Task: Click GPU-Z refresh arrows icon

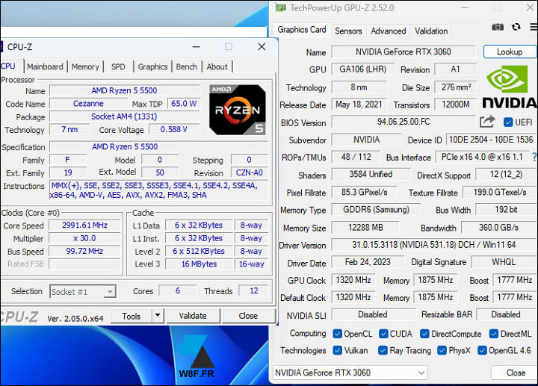Action: [x=516, y=27]
